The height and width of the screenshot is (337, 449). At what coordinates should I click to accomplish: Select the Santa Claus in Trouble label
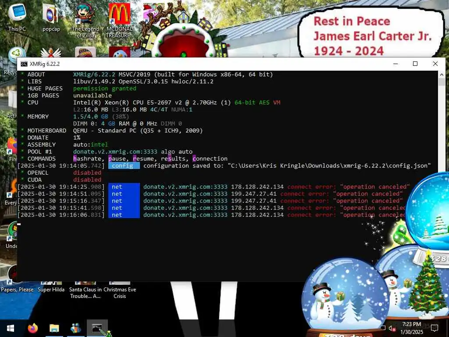click(86, 293)
